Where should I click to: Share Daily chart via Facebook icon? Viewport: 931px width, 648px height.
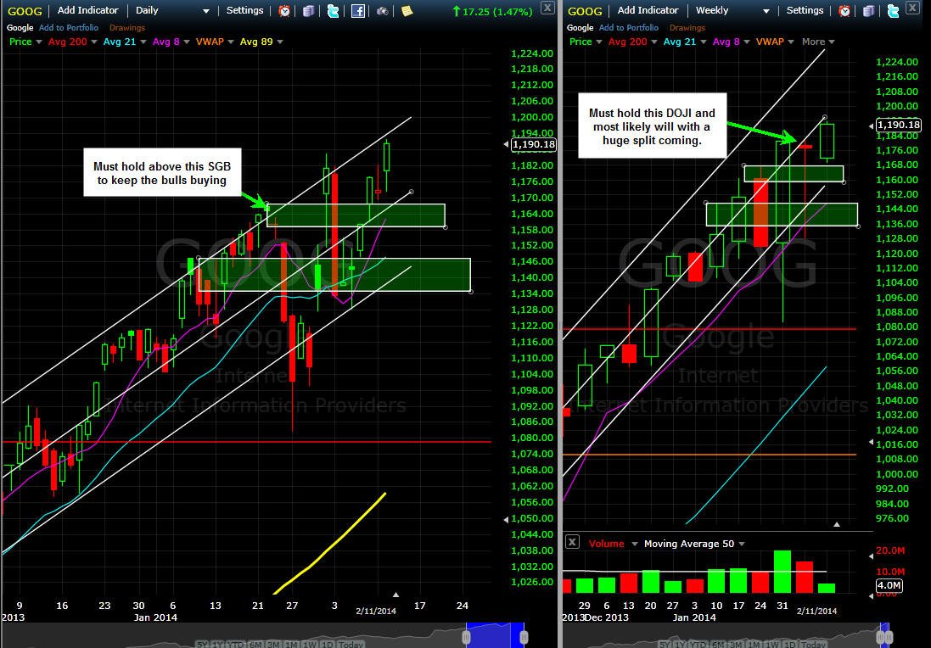point(358,11)
